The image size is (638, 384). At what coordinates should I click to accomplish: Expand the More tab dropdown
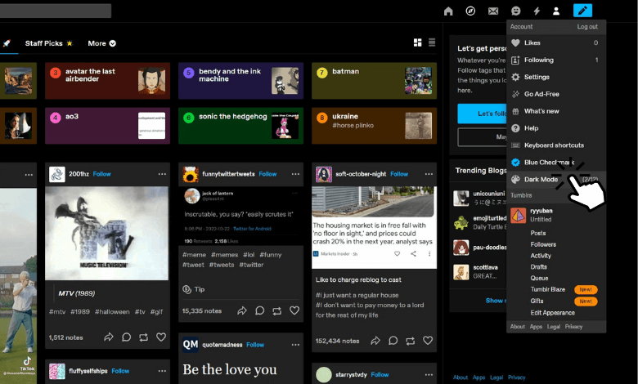click(x=101, y=43)
